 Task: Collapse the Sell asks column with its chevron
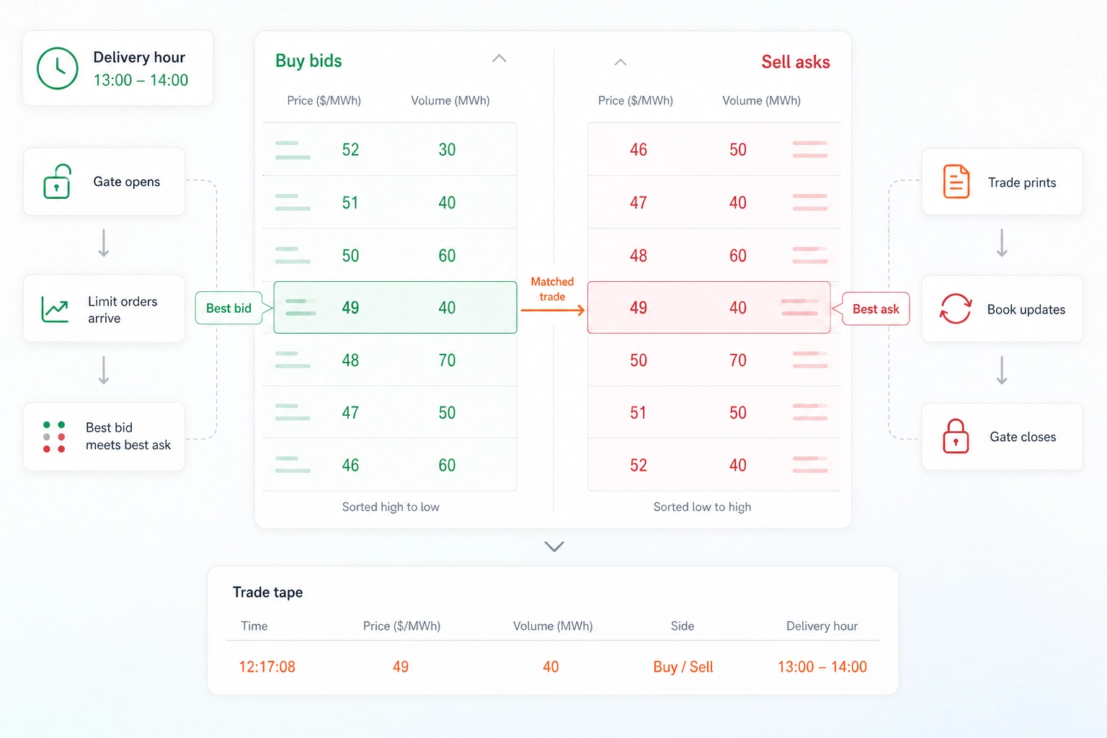pos(620,63)
